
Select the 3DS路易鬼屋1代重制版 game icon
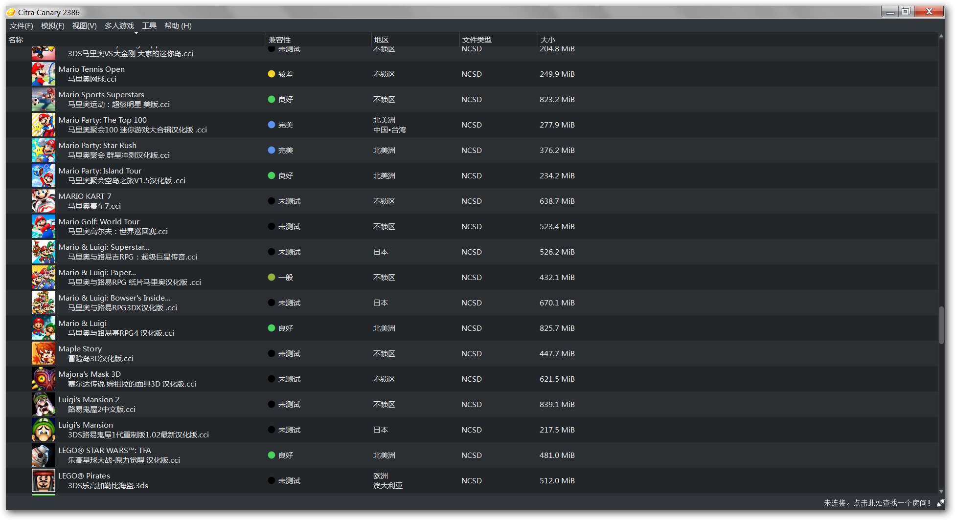tap(44, 430)
